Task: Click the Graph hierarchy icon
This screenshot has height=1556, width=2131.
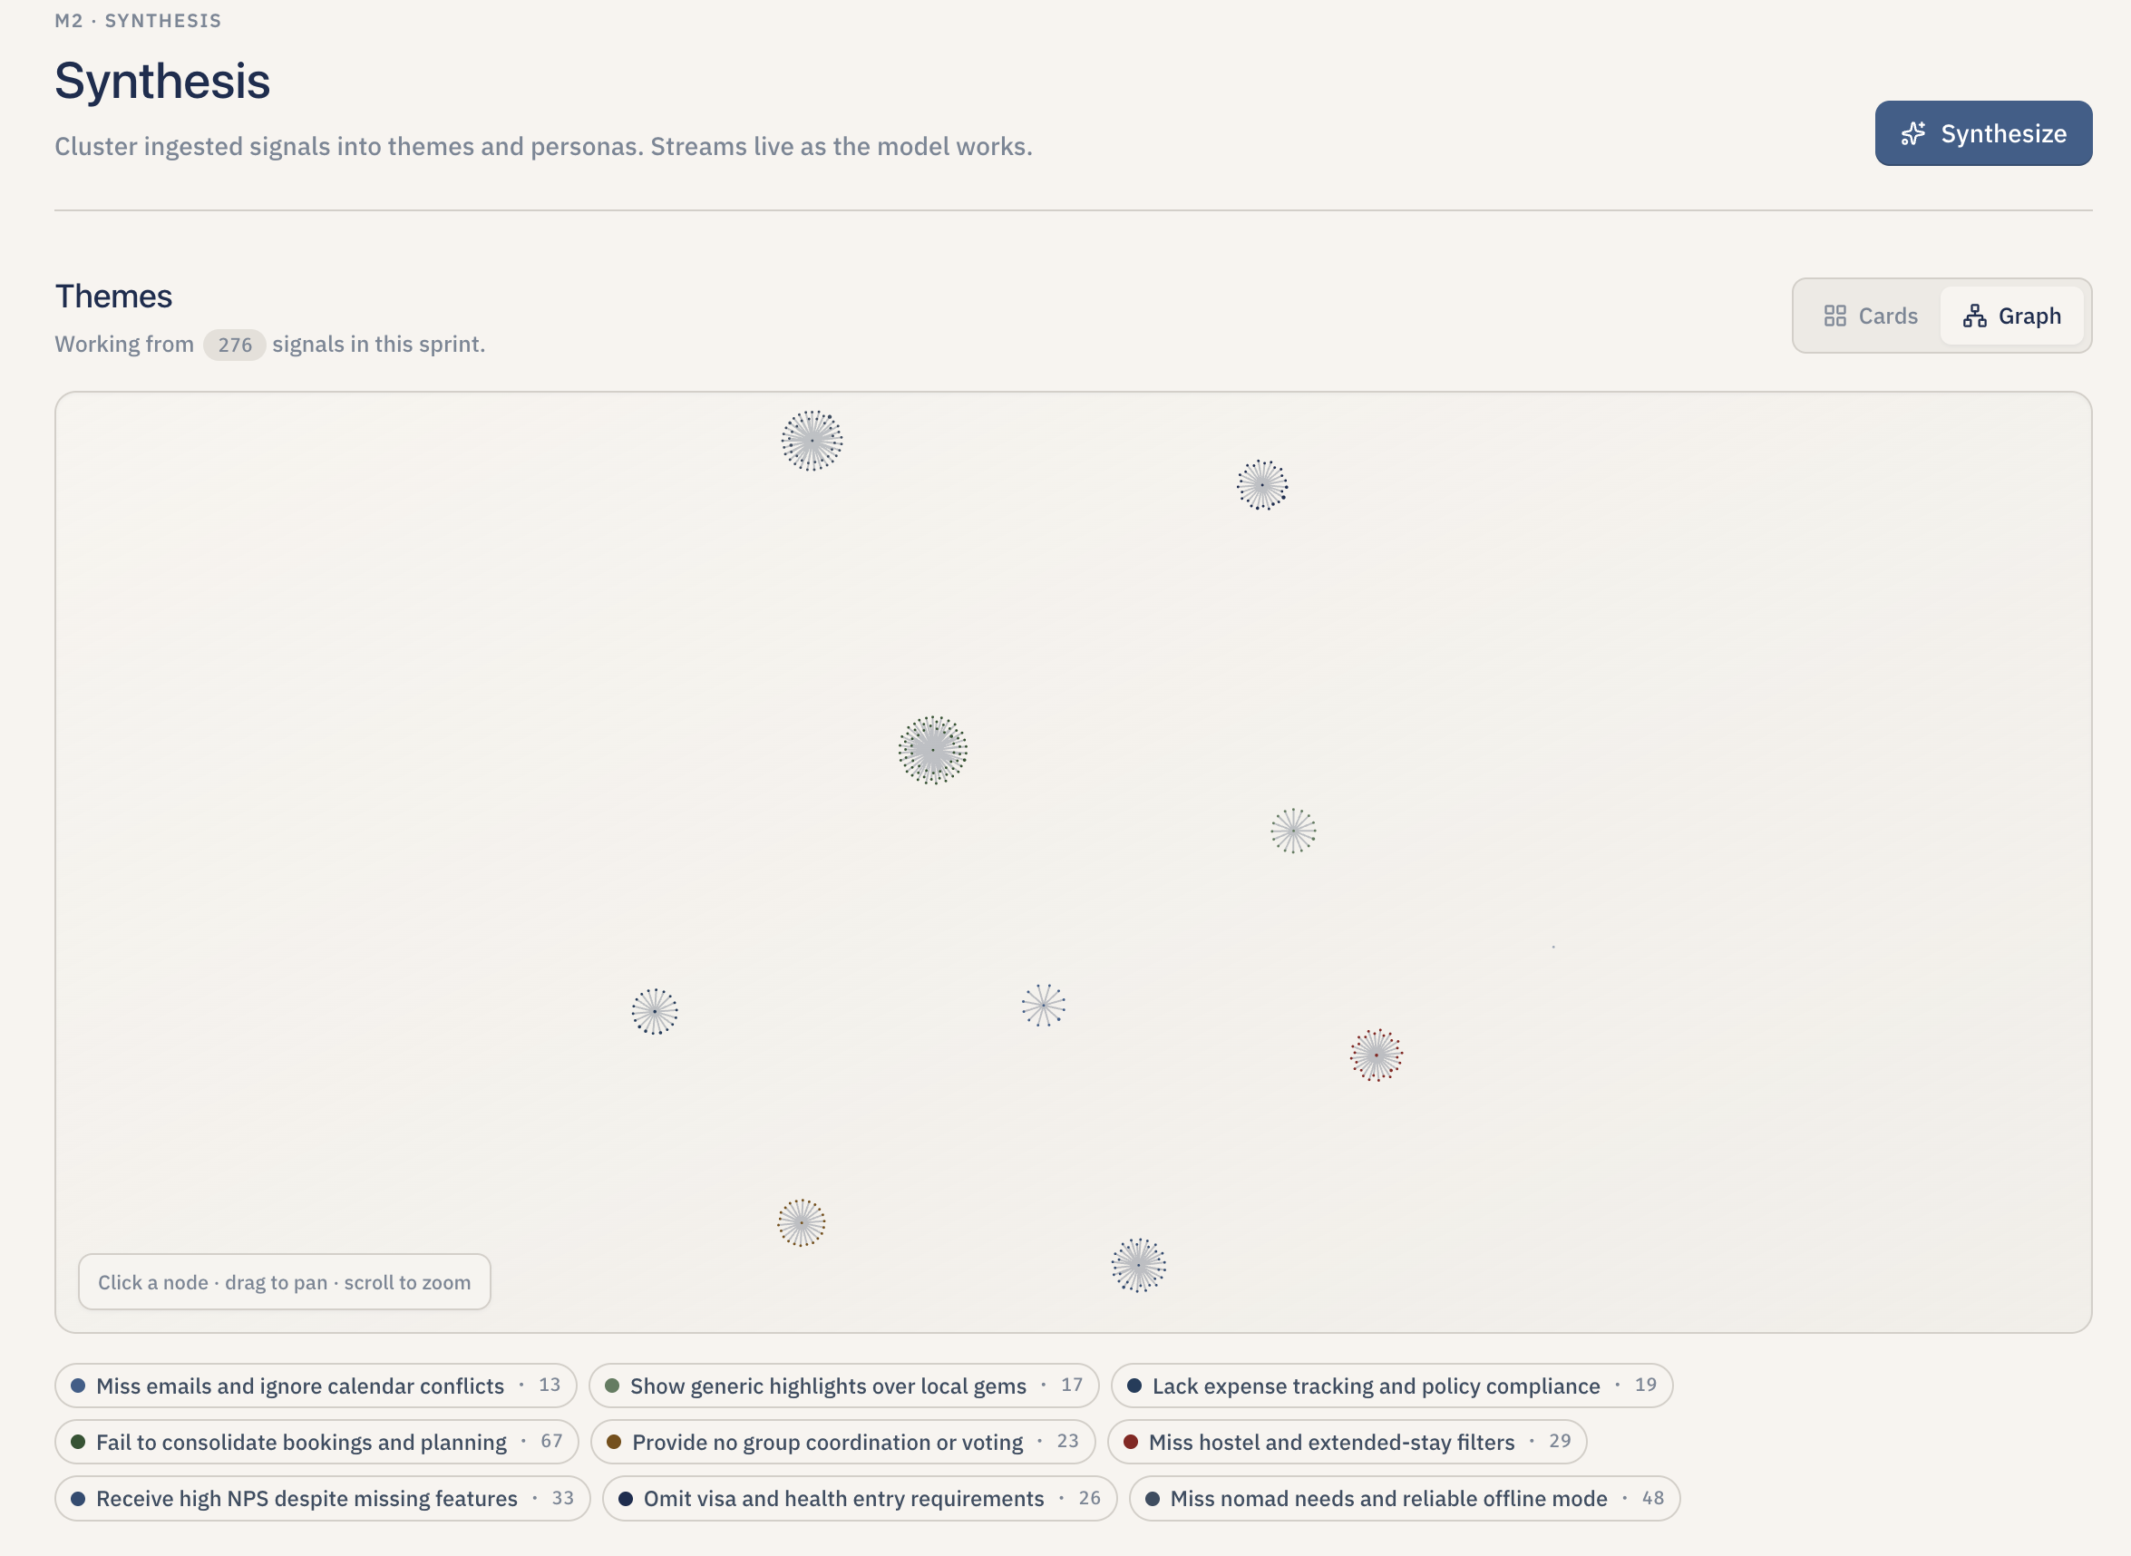Action: click(x=1974, y=316)
